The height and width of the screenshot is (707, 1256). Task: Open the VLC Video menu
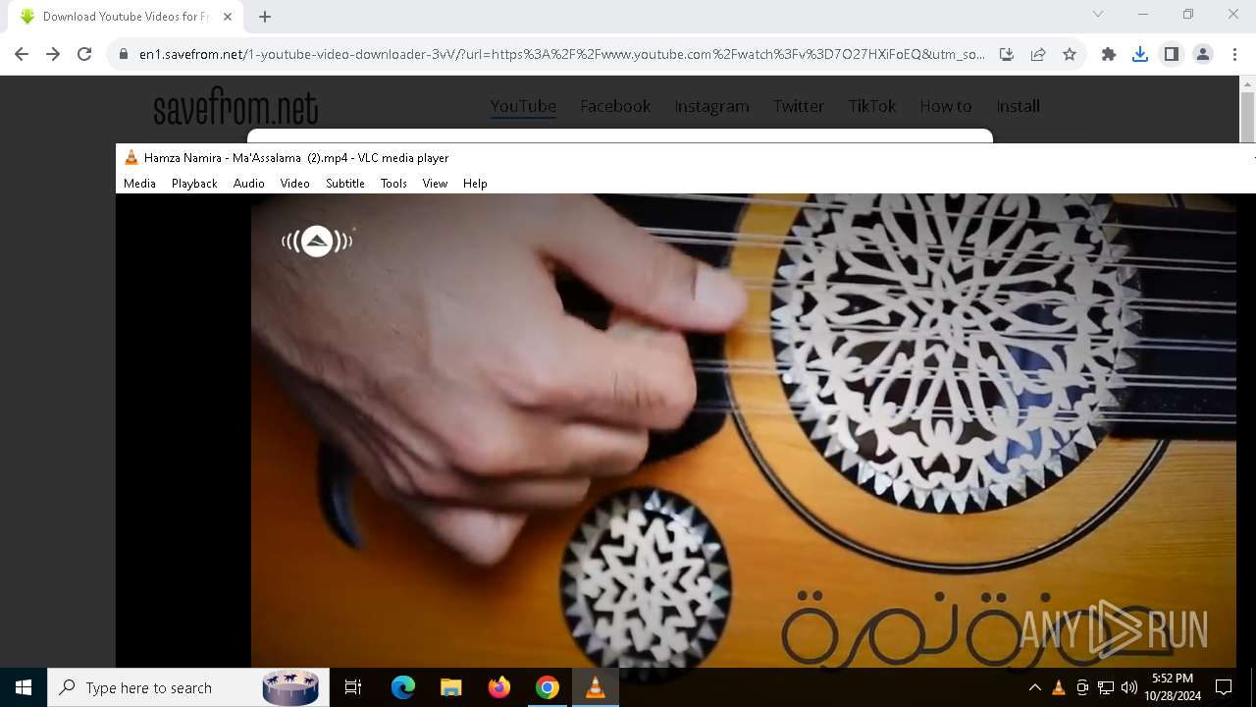click(x=294, y=184)
